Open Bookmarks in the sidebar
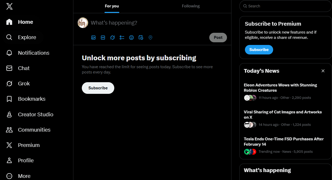 point(31,99)
